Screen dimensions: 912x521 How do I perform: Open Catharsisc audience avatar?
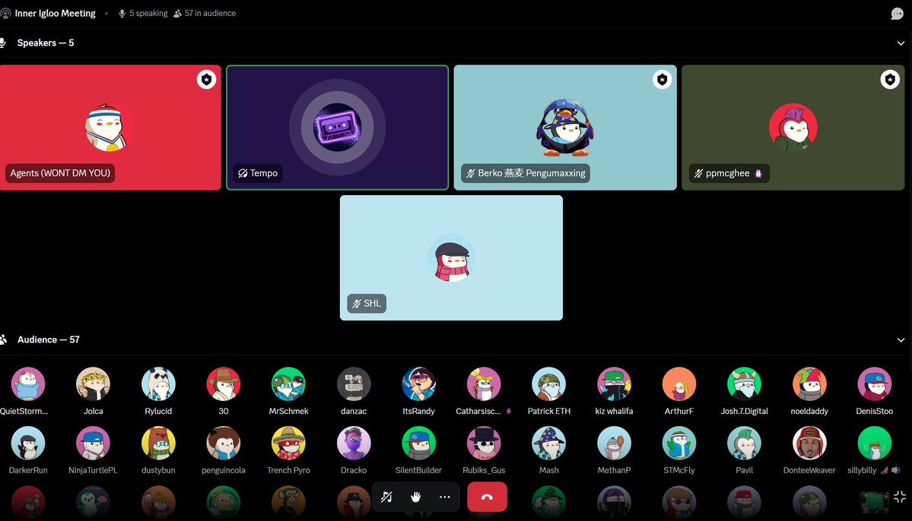(x=484, y=384)
